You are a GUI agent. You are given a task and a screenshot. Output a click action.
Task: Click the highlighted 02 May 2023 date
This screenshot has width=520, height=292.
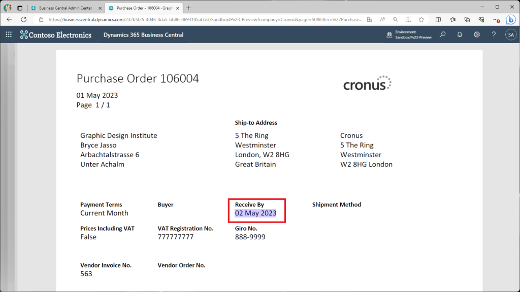coord(256,213)
